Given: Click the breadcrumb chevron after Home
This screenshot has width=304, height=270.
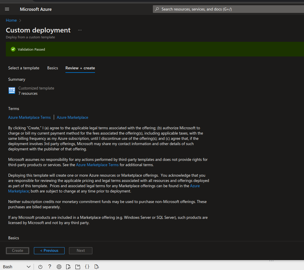Looking at the screenshot, I should [20, 20].
